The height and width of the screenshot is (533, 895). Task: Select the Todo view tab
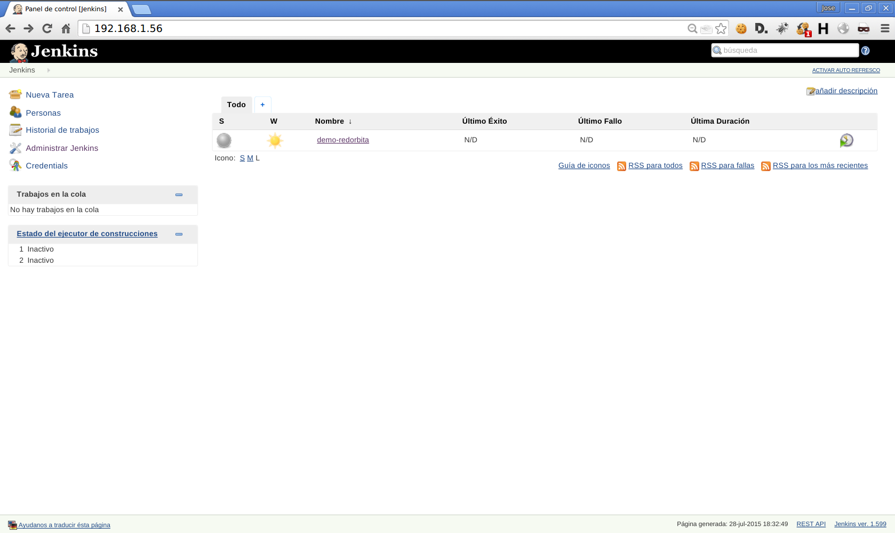[x=236, y=105]
